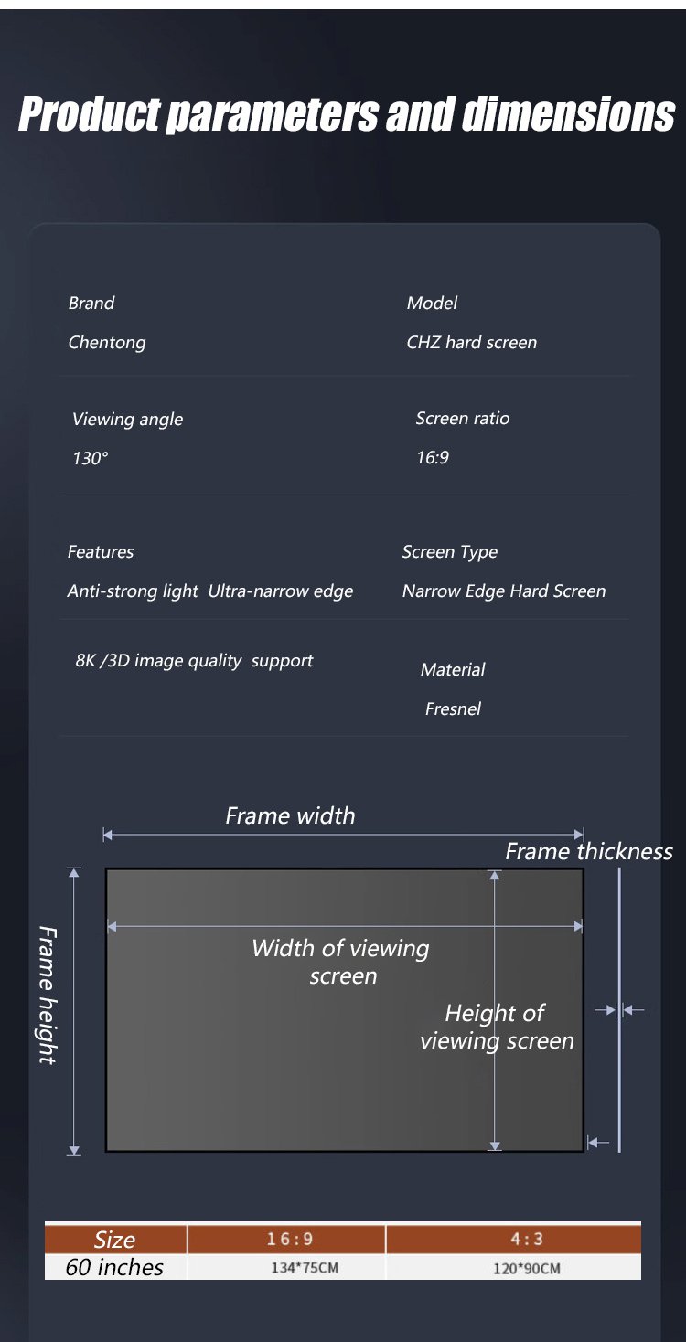Click the "Frame width" dimension label
Viewport: 686px width, 1342px height.
[x=290, y=815]
